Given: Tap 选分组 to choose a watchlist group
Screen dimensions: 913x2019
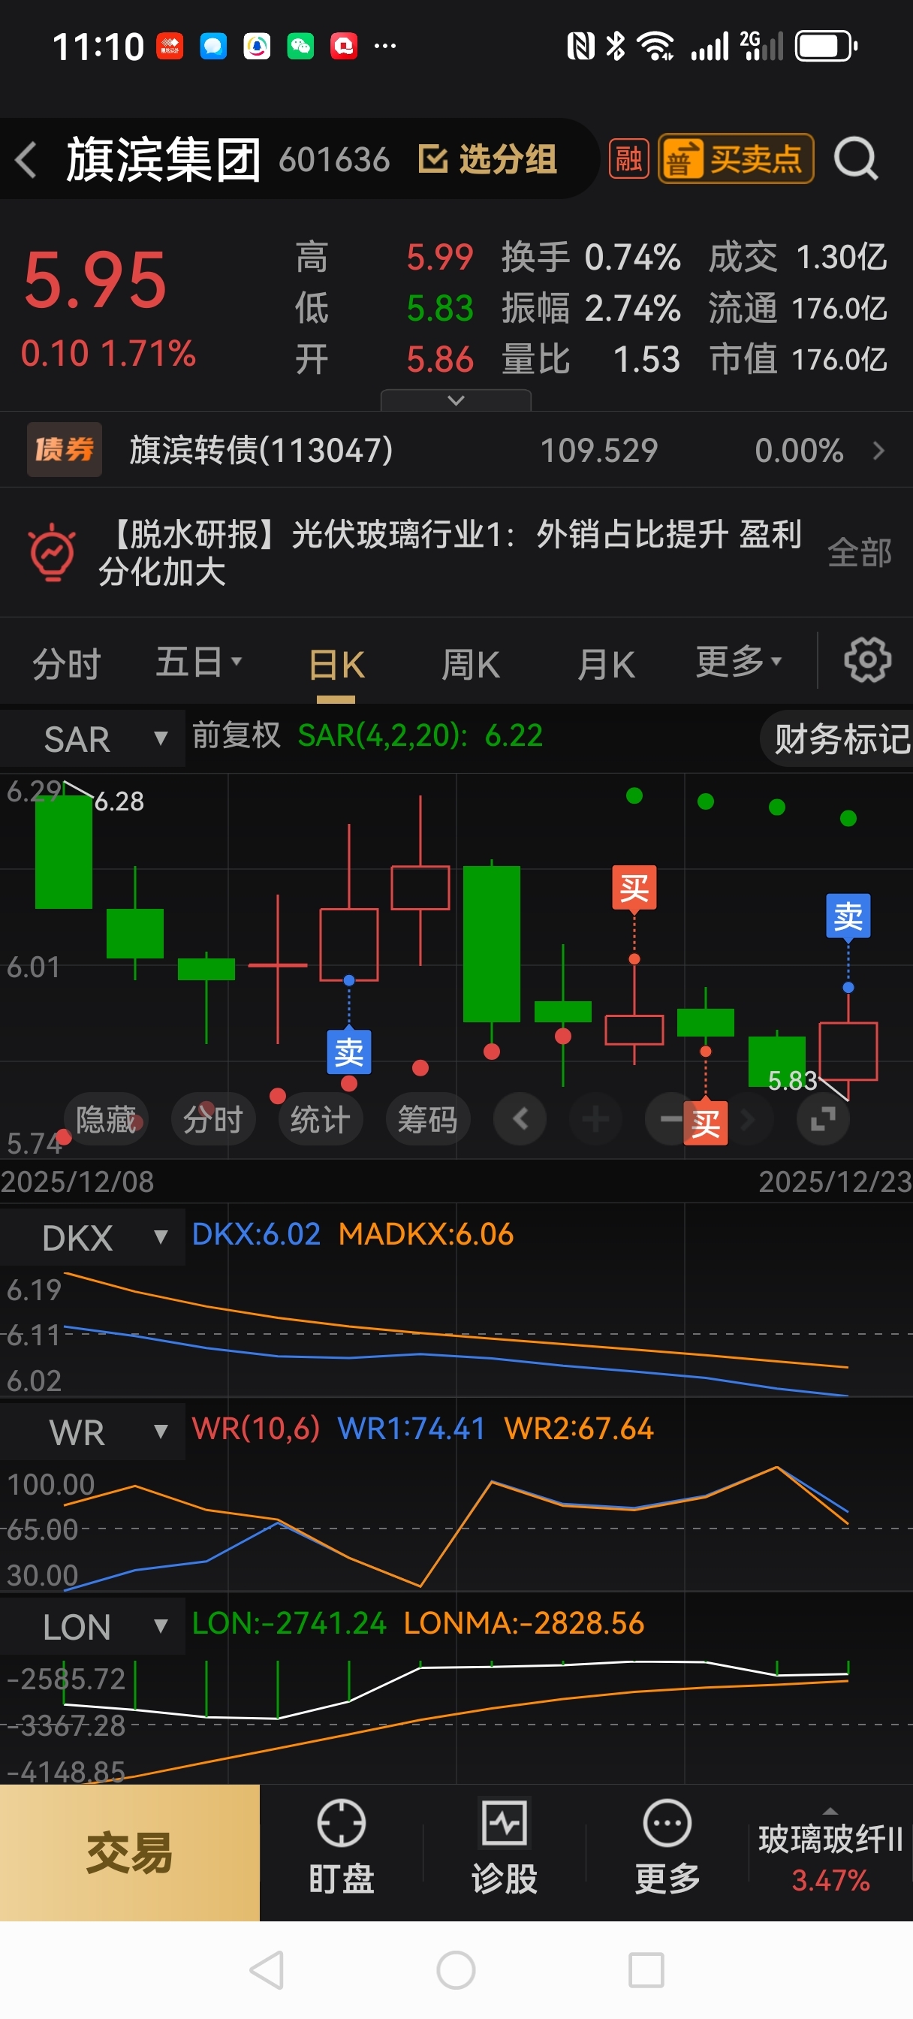Looking at the screenshot, I should click(487, 159).
